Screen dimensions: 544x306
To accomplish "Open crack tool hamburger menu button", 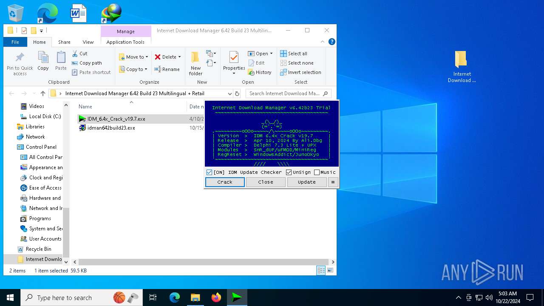I will point(333,182).
